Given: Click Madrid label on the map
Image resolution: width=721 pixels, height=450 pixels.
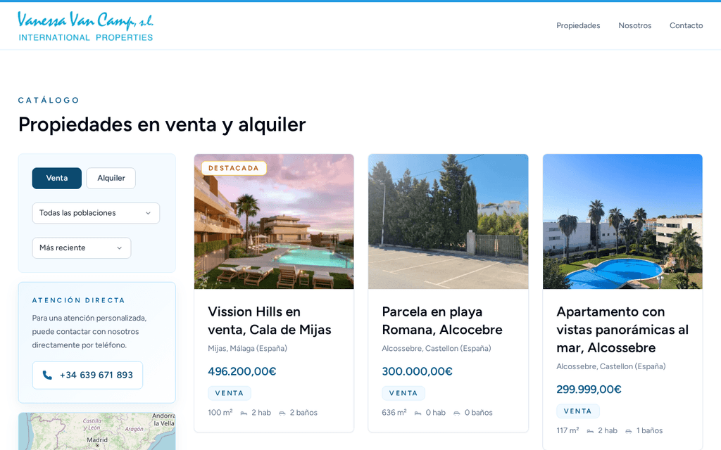Looking at the screenshot, I should (x=97, y=440).
